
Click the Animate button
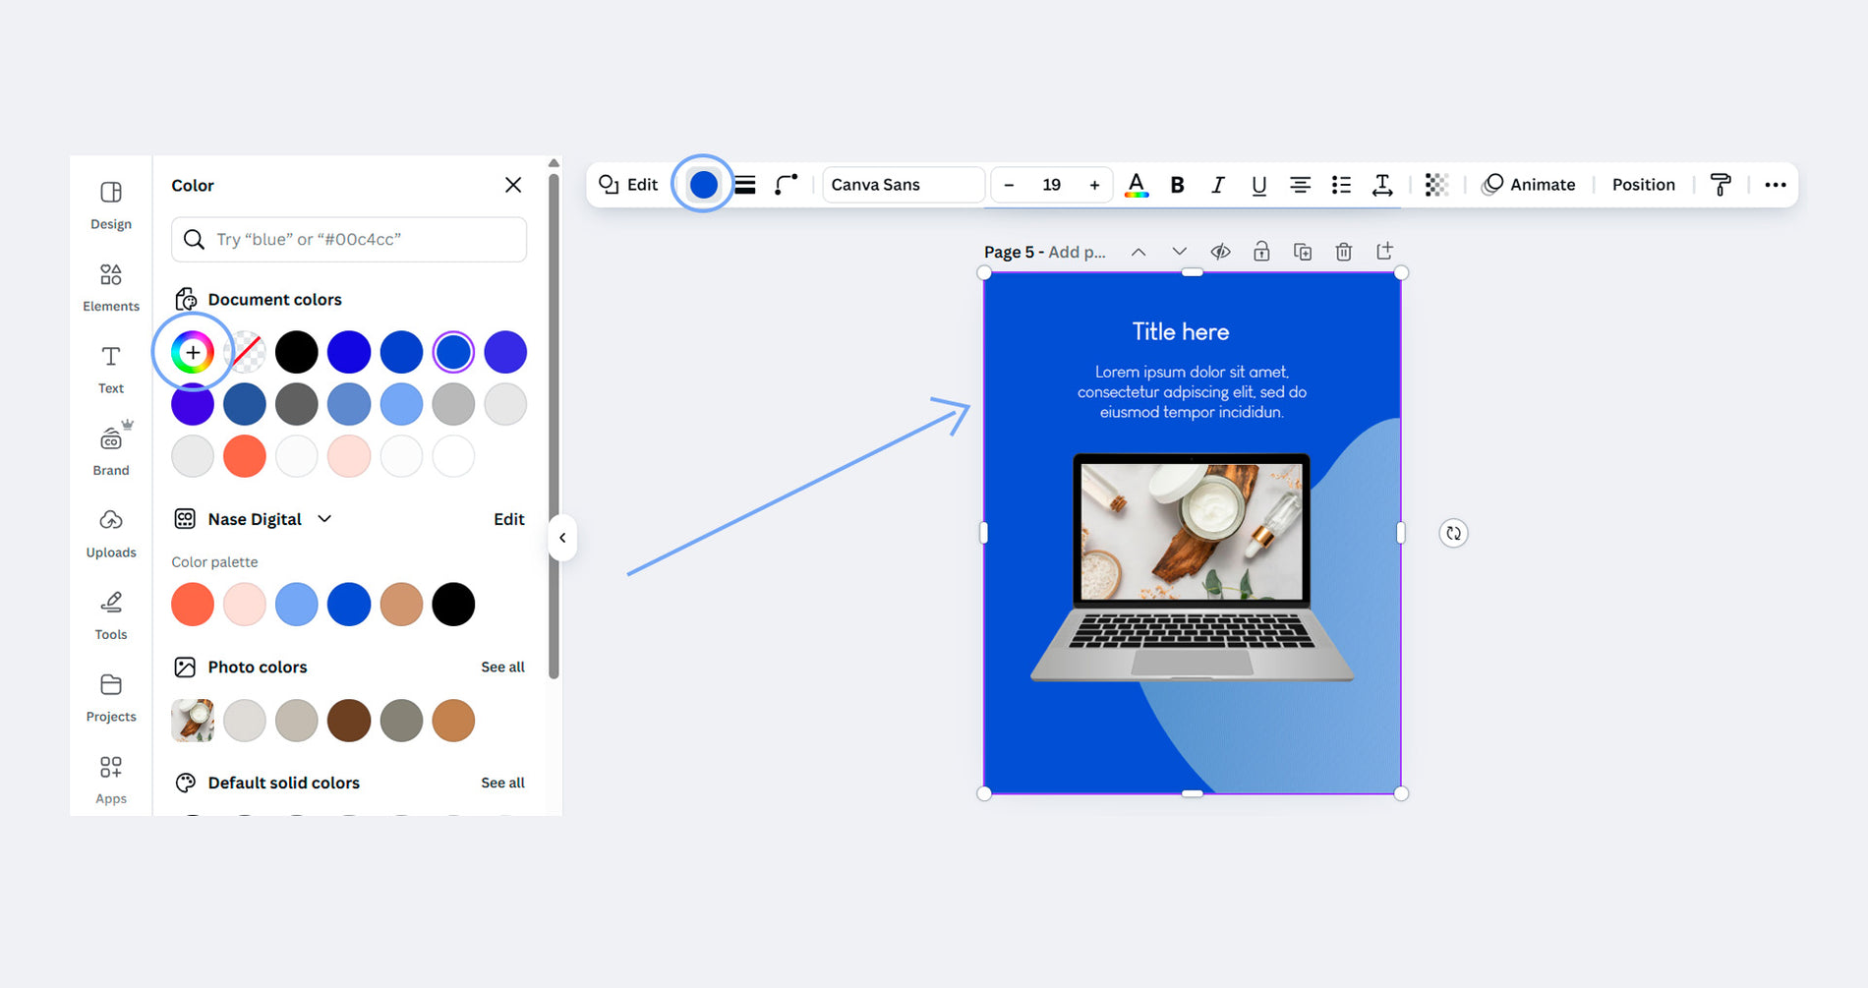click(x=1529, y=185)
